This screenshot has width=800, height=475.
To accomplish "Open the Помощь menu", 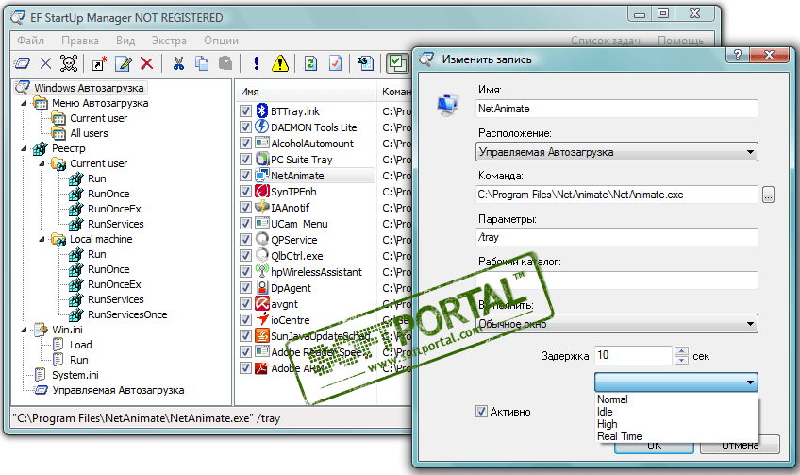I will (680, 41).
